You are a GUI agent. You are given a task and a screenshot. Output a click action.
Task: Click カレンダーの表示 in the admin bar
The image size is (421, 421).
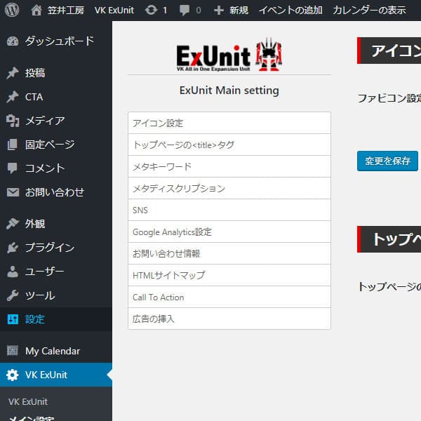370,11
